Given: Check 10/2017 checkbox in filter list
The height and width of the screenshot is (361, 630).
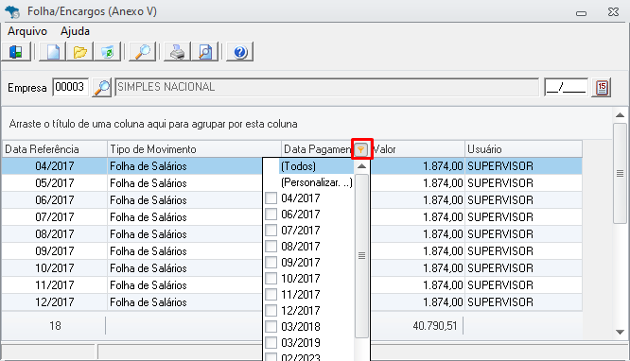Looking at the screenshot, I should click(271, 278).
